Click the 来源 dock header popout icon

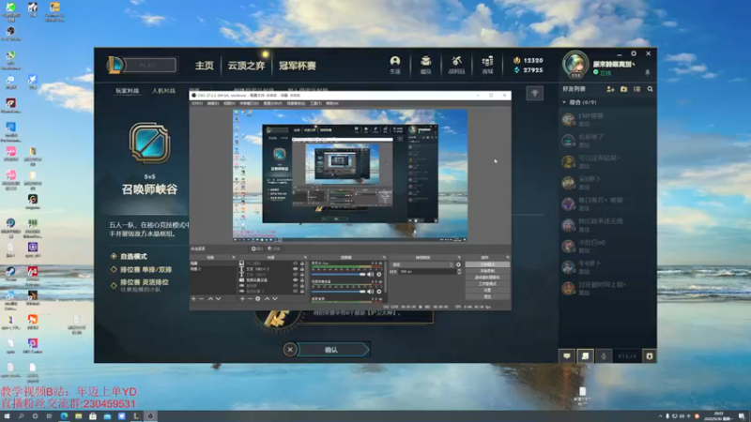306,257
